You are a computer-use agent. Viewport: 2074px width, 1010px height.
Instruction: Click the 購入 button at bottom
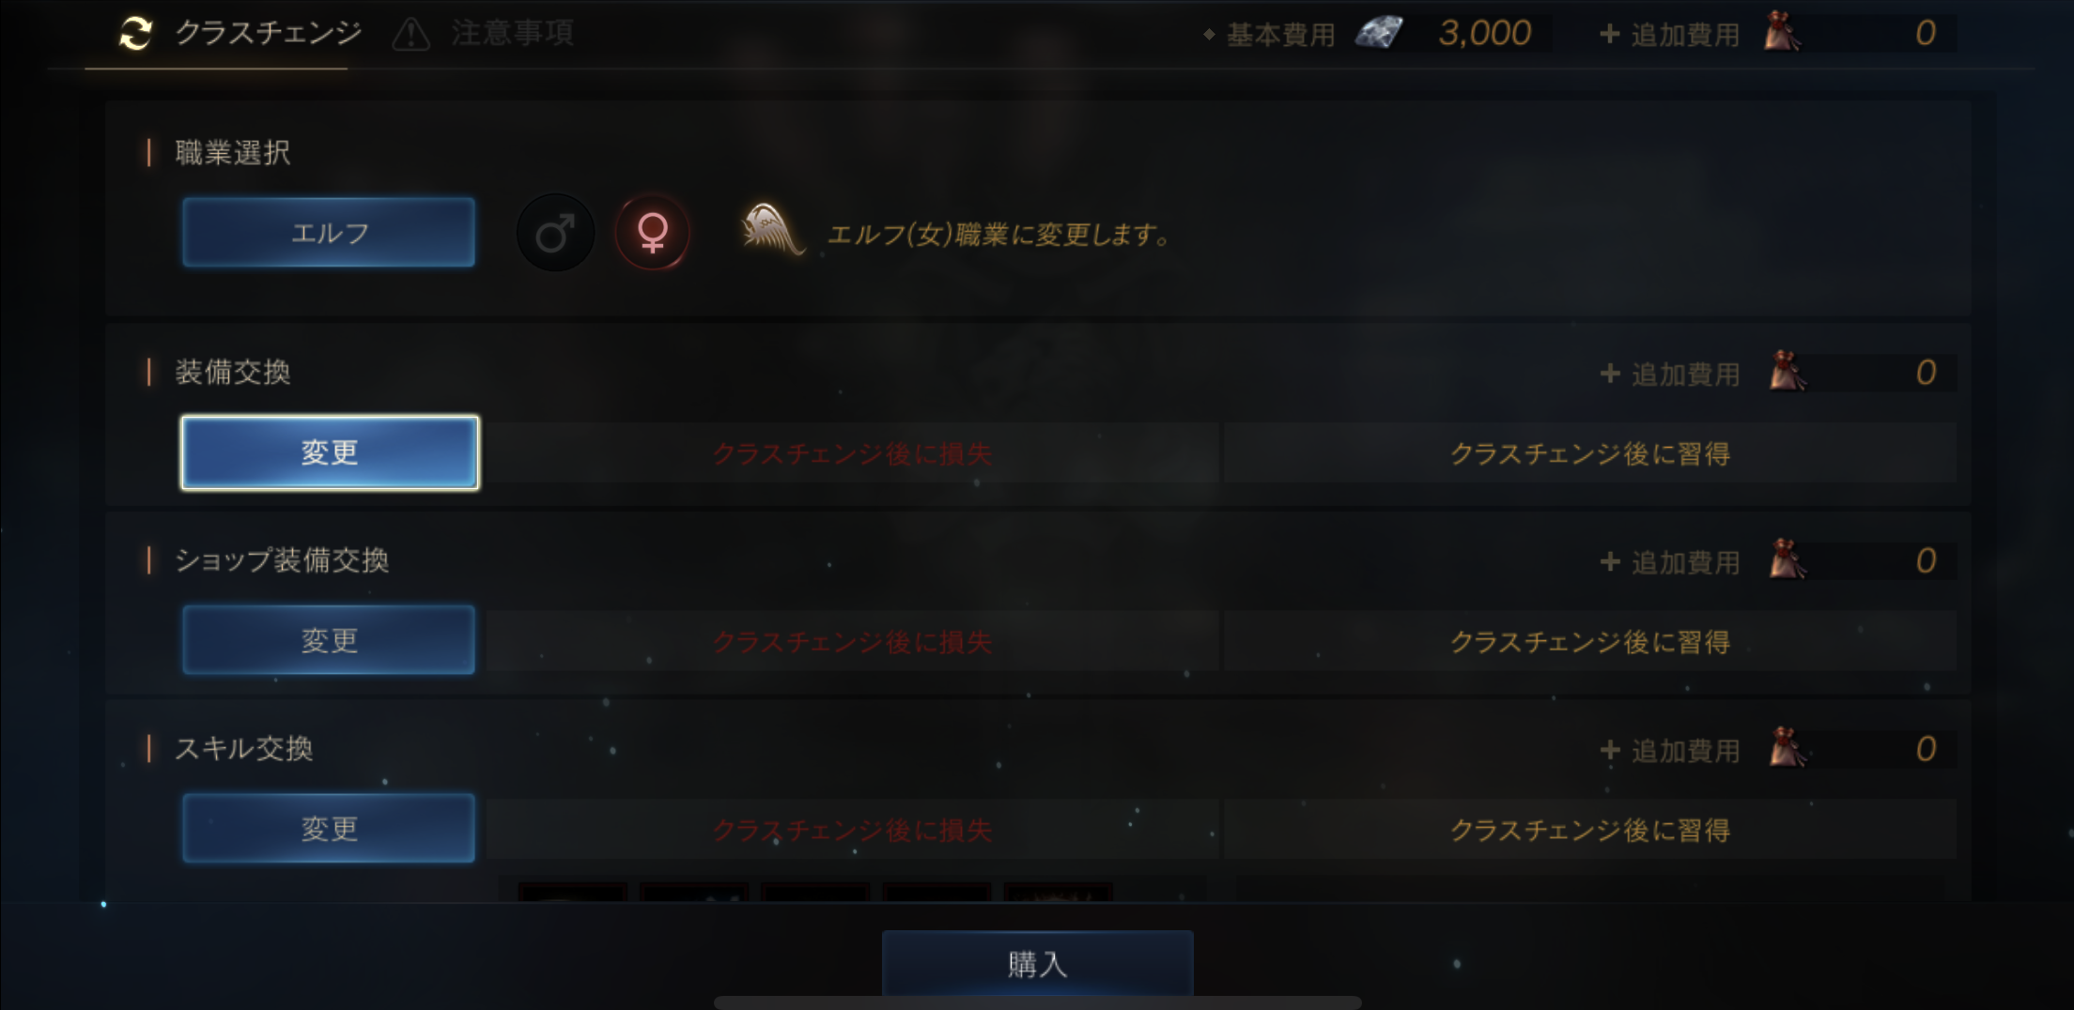(x=1037, y=963)
